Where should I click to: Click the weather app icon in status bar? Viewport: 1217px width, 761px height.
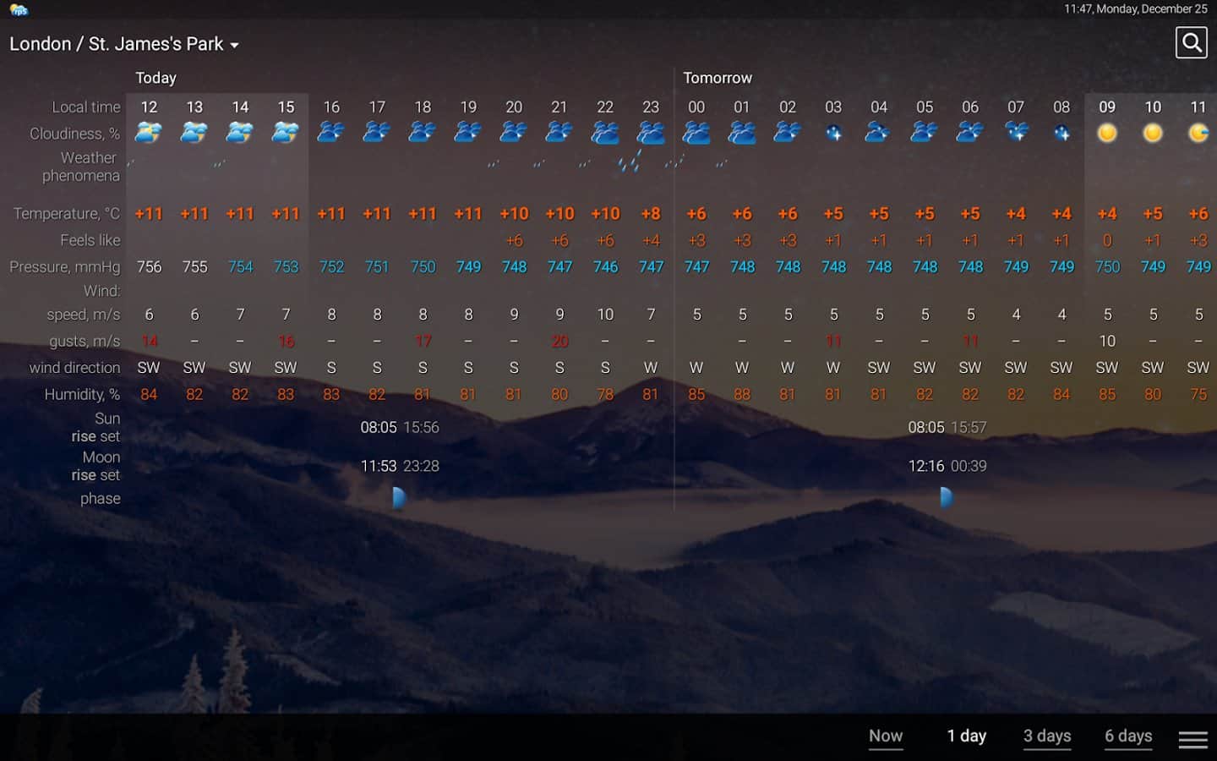19,10
